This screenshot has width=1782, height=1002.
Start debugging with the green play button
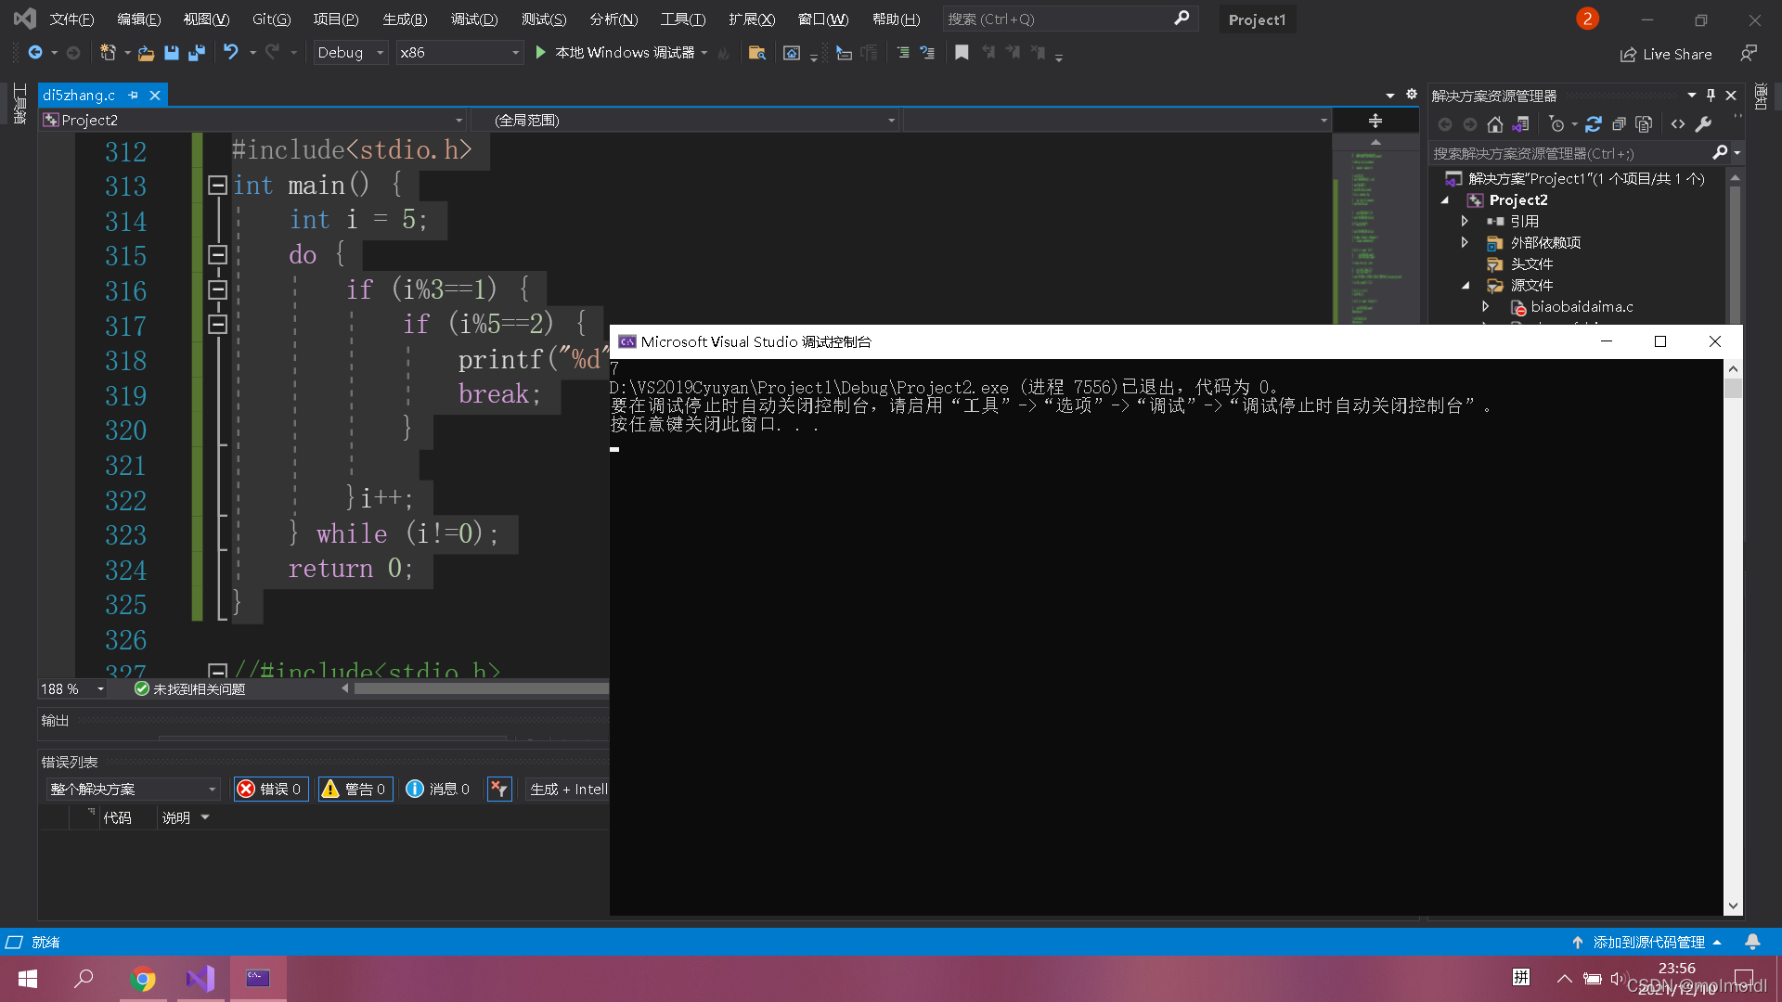[541, 53]
